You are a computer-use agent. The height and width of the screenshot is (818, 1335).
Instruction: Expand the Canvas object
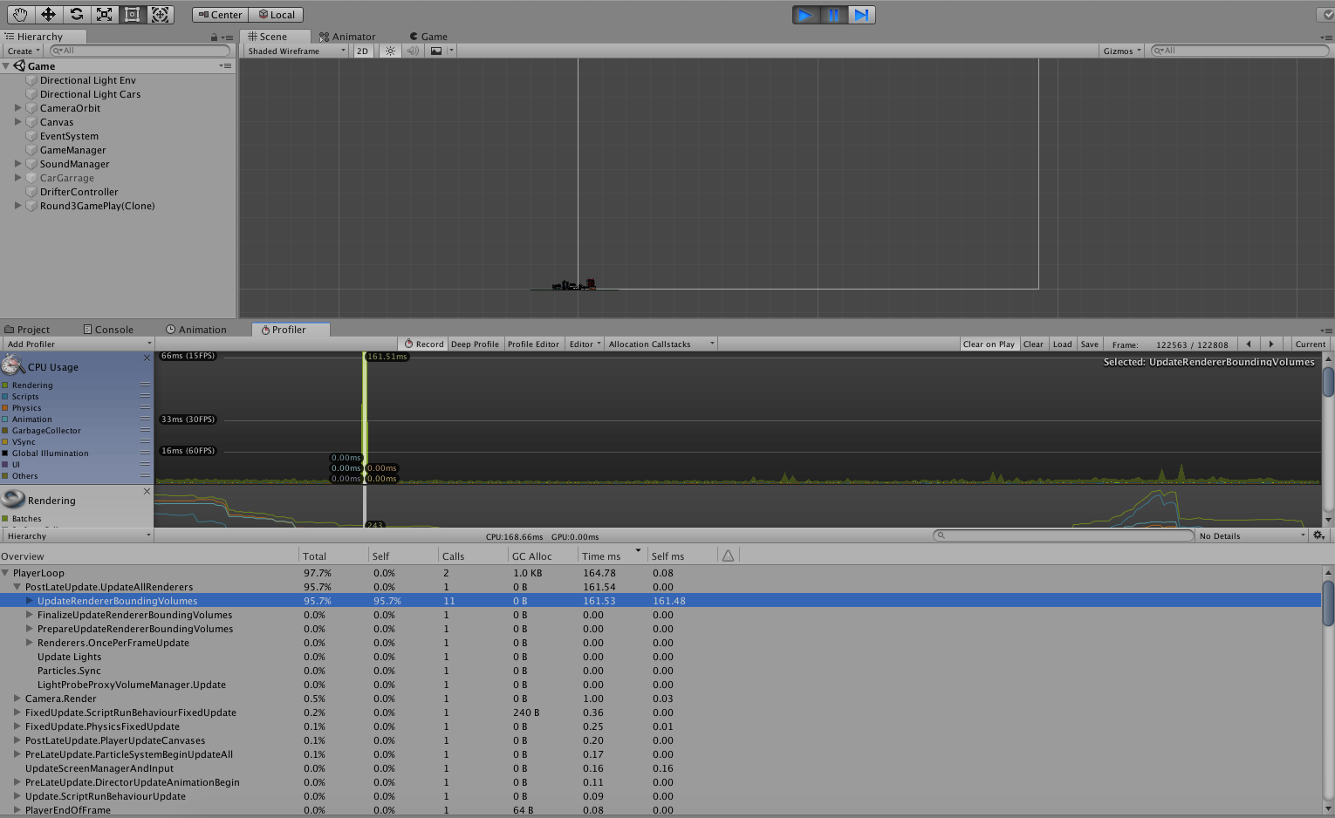(18, 122)
